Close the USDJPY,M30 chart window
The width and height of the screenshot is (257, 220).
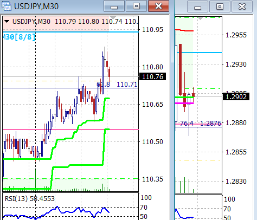pos(158,6)
